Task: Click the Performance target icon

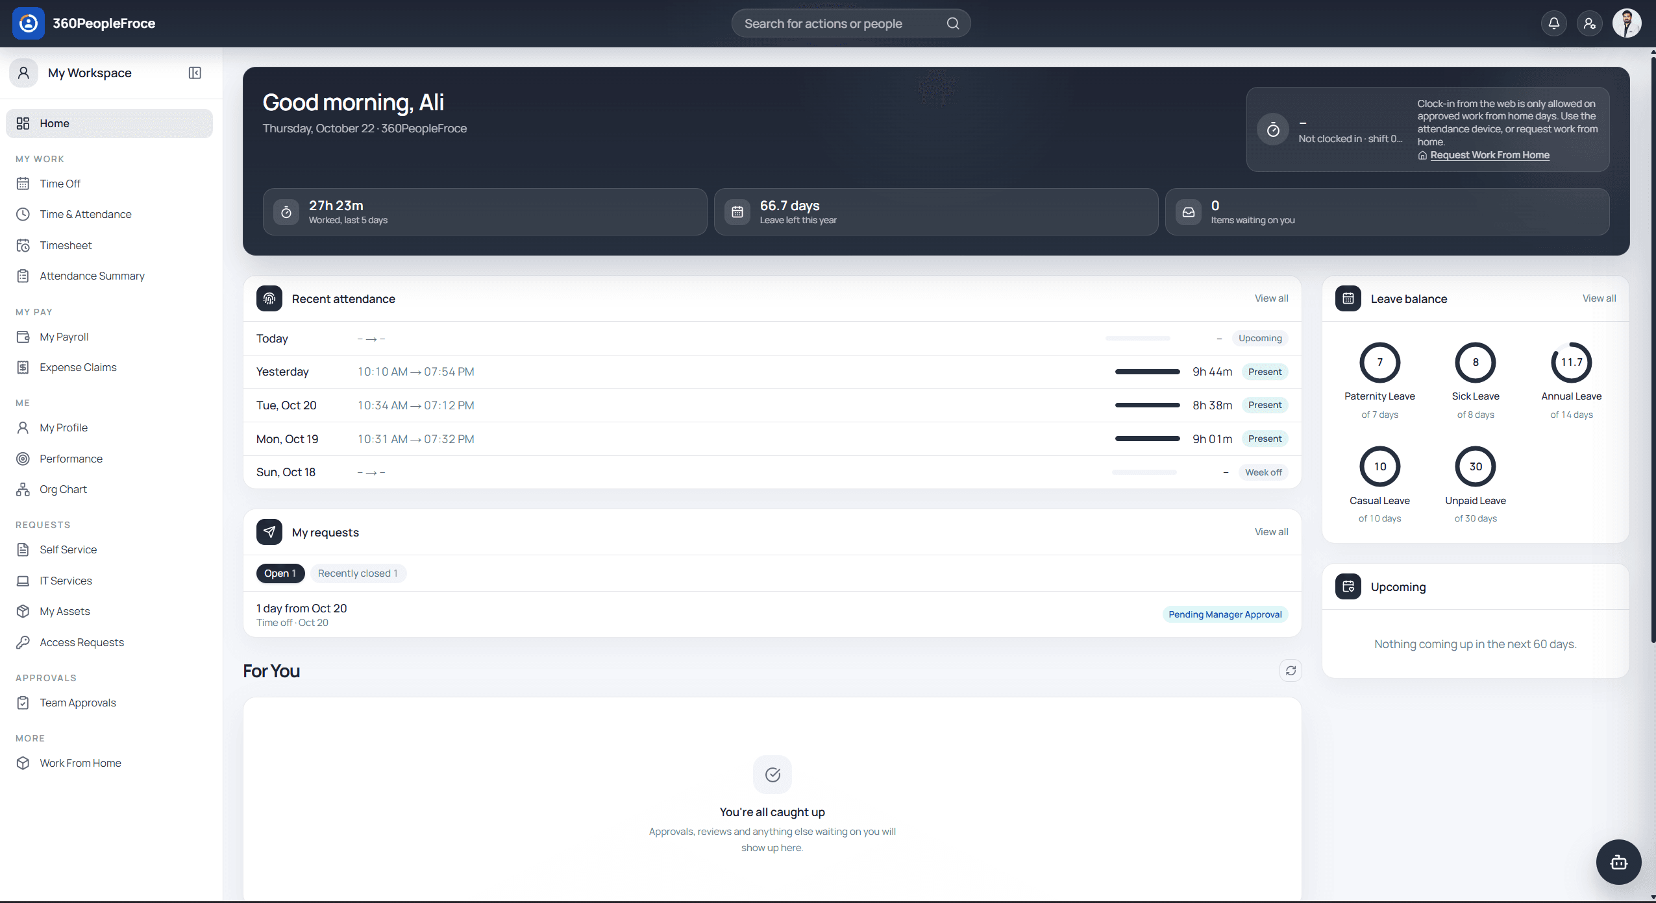Action: [x=23, y=459]
